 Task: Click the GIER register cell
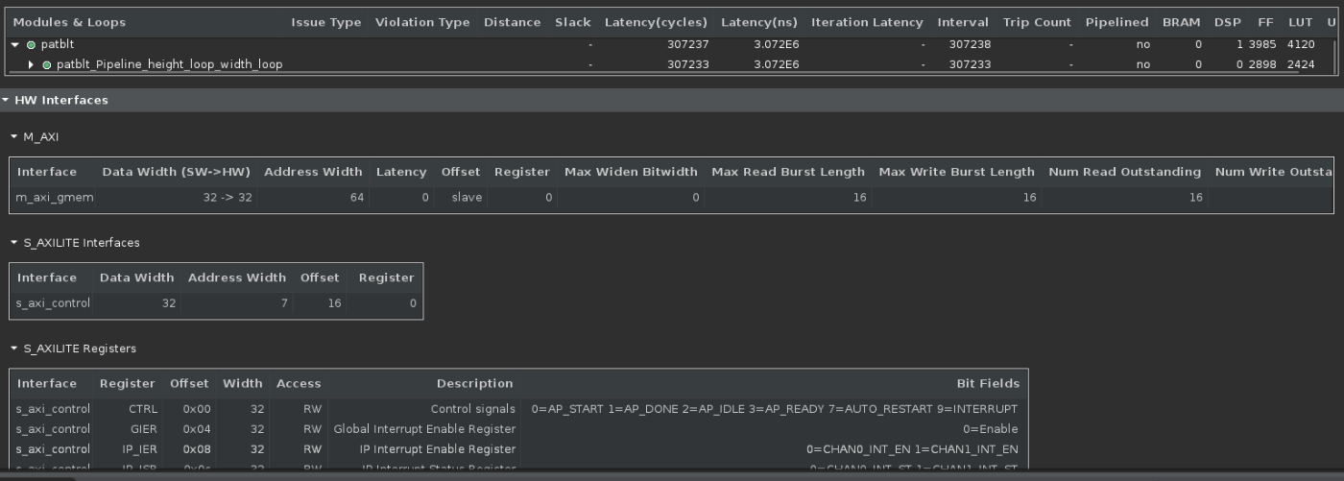(144, 429)
